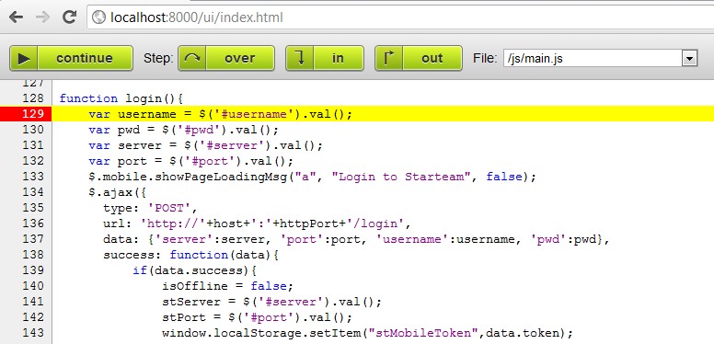Set breakpoint on line number 131
Image resolution: width=714 pixels, height=344 pixels.
[x=33, y=145]
